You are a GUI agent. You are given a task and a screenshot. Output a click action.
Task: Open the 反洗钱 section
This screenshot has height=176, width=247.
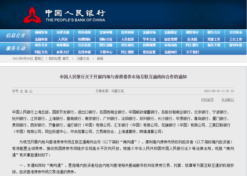[x=192, y=39]
